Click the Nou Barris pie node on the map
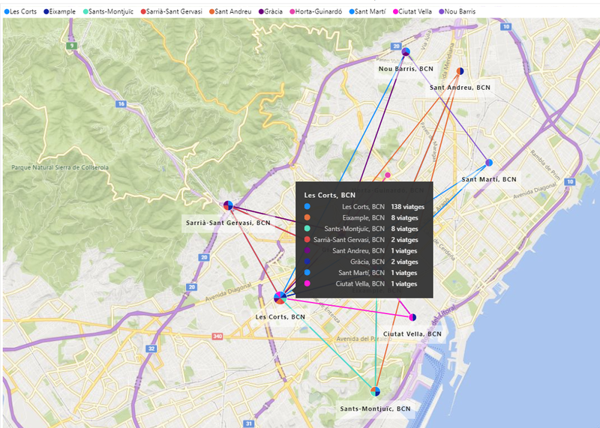The width and height of the screenshot is (600, 428). 406,52
